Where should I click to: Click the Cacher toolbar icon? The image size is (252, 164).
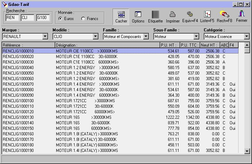[x=121, y=17]
